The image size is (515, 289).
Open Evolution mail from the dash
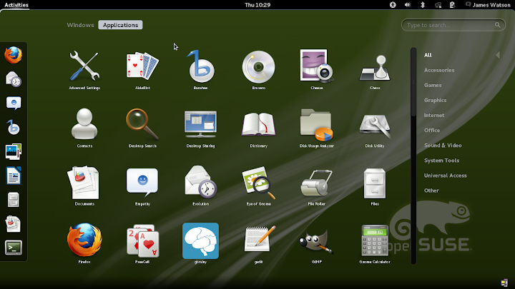point(14,79)
